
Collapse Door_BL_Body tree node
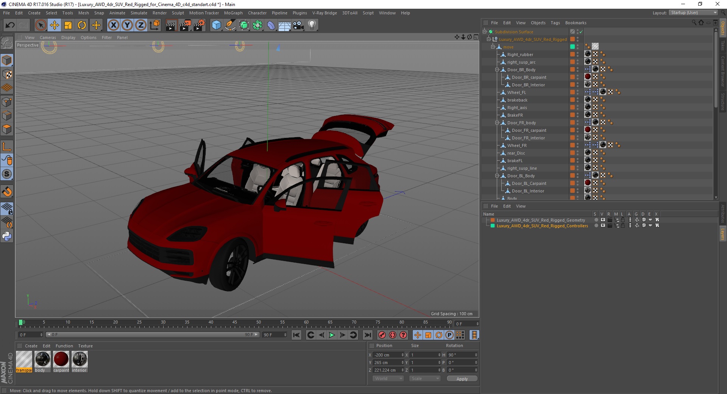click(497, 176)
